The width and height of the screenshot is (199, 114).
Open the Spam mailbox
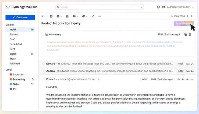pos(13,54)
